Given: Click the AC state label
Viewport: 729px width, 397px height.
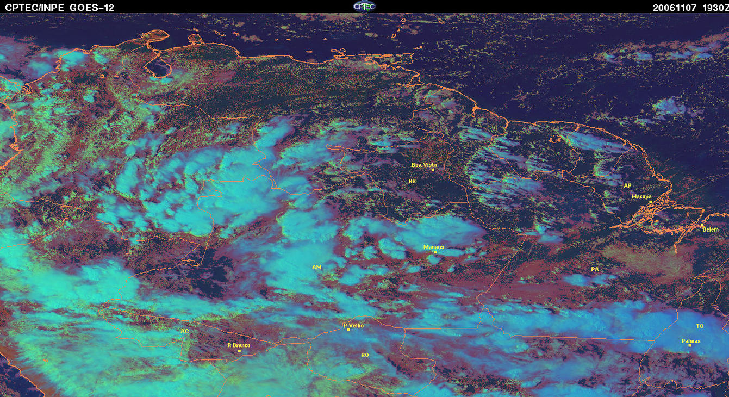Looking at the screenshot, I should 184,331.
